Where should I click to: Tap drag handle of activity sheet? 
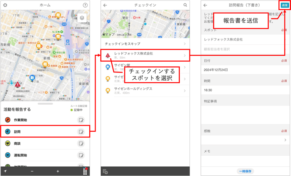pyautogui.click(x=45, y=104)
